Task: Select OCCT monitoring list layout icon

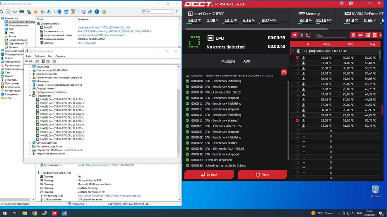Action: (x=295, y=35)
